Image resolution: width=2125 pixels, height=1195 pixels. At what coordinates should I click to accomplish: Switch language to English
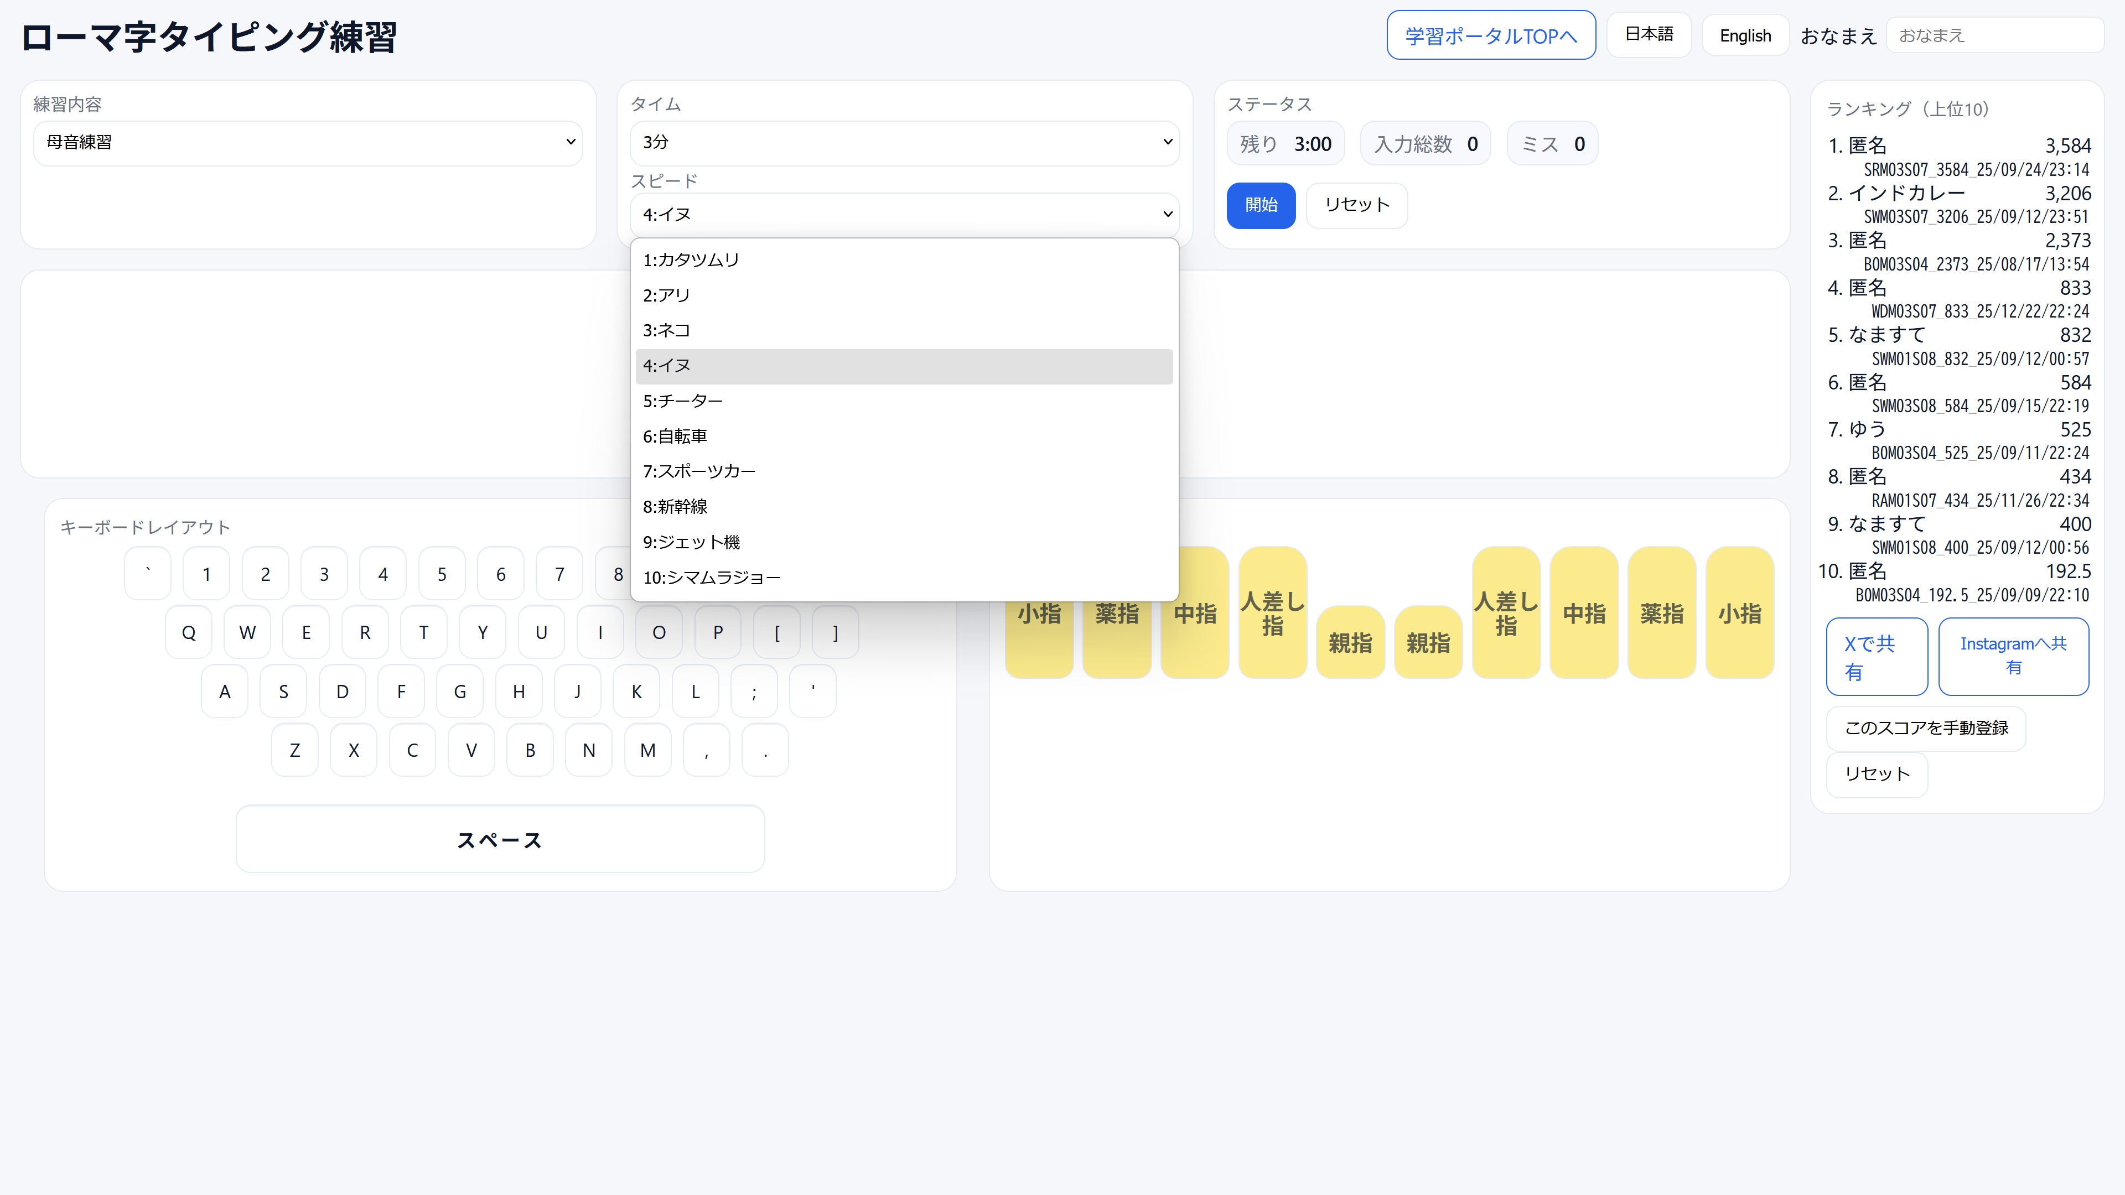coord(1745,35)
